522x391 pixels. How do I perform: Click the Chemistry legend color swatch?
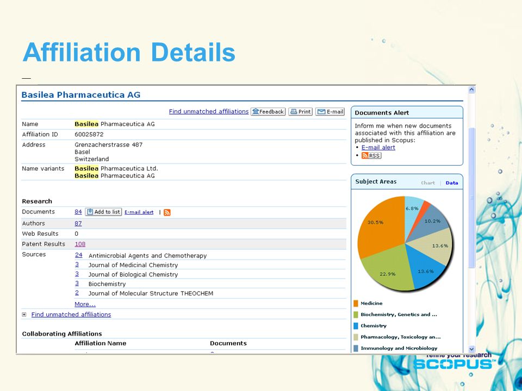(356, 326)
